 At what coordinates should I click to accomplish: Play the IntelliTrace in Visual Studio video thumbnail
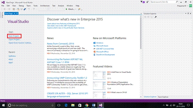(x=99, y=75)
